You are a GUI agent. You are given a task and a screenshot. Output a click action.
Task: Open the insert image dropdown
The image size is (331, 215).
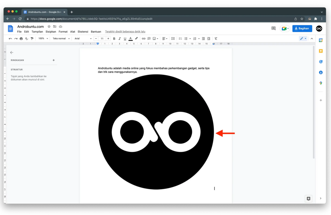[x=155, y=39]
